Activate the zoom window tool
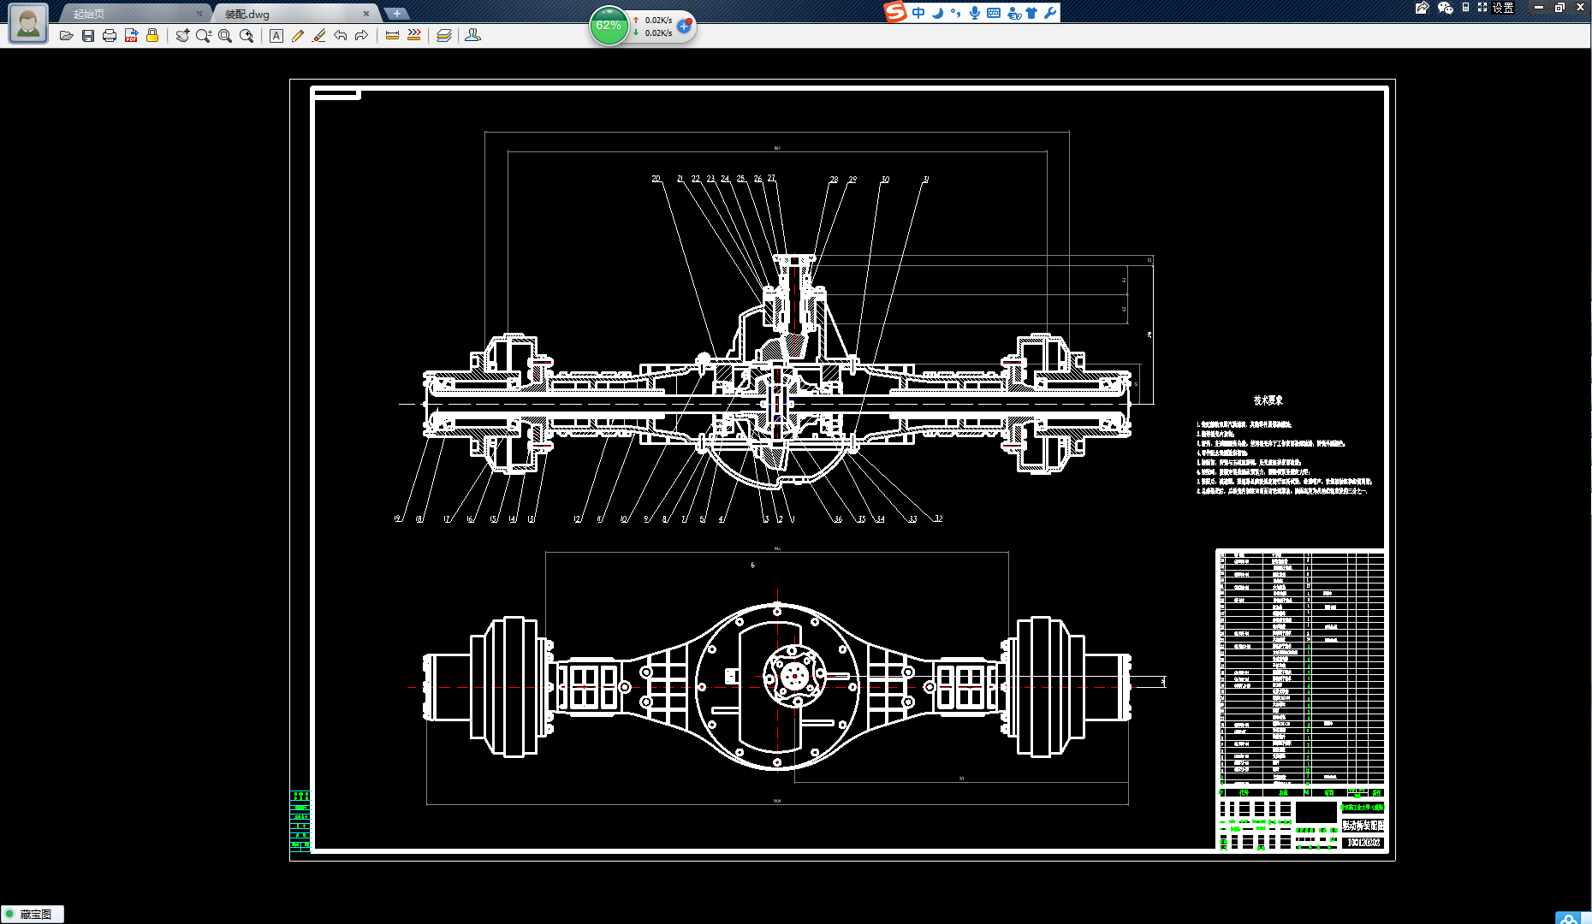This screenshot has height=924, width=1592. coord(225,36)
